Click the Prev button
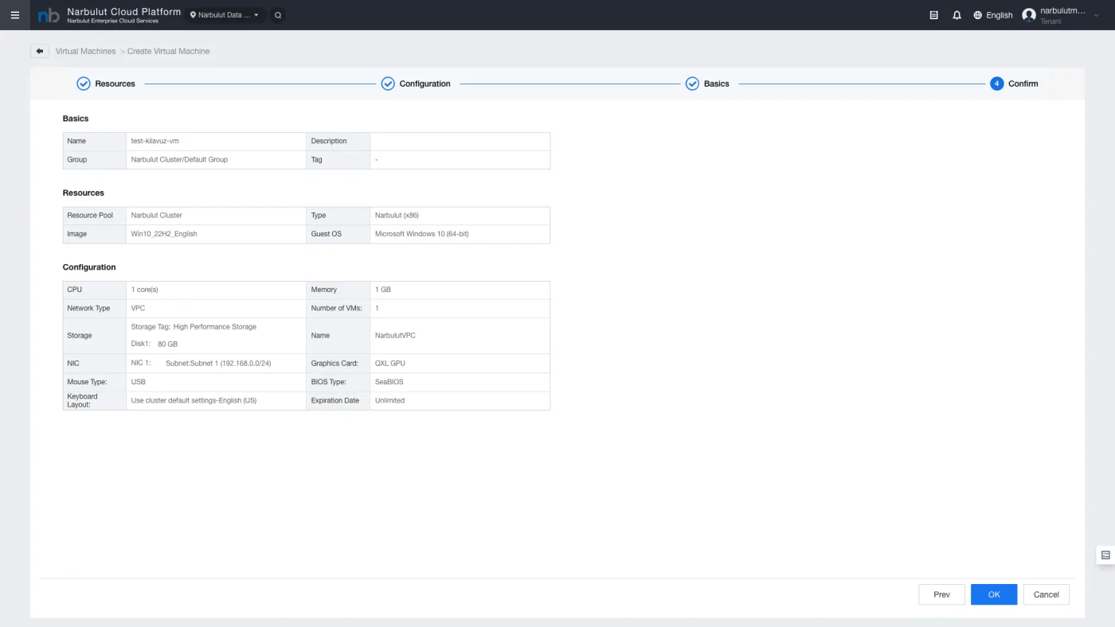The height and width of the screenshot is (627, 1115). (941, 594)
